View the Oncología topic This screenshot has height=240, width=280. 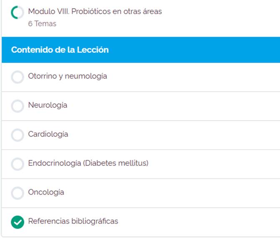tap(46, 192)
